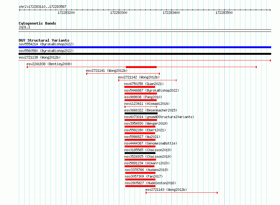Image resolution: width=280 pixels, height=205 pixels.
Task: Select the red bar under nsv2805827
Action: point(140,186)
